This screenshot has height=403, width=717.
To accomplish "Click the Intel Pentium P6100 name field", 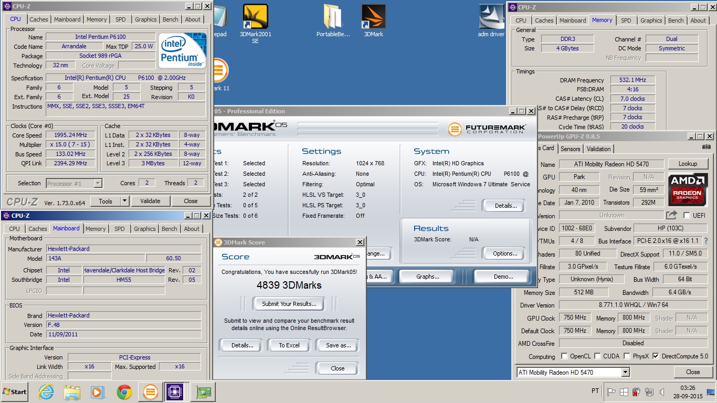I will [100, 37].
